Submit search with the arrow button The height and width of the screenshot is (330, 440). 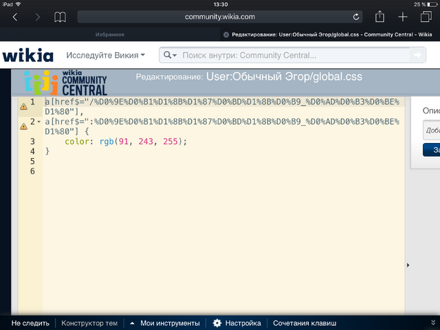coord(417,55)
